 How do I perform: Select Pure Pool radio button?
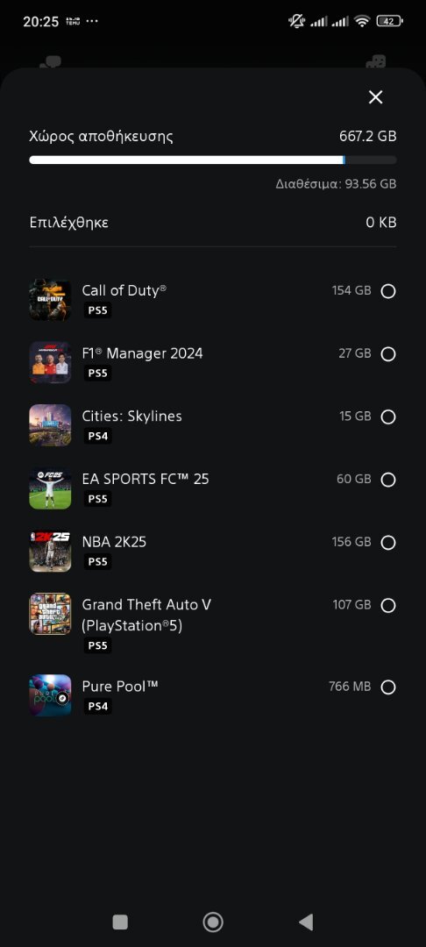tap(388, 687)
